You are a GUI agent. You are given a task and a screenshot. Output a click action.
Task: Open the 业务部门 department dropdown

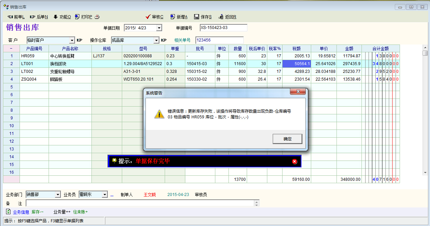58,195
